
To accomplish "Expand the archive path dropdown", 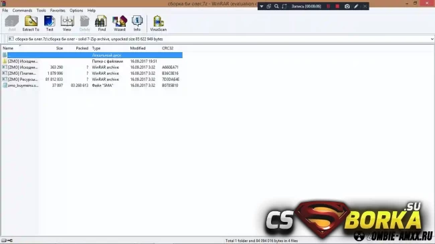I will coord(432,39).
